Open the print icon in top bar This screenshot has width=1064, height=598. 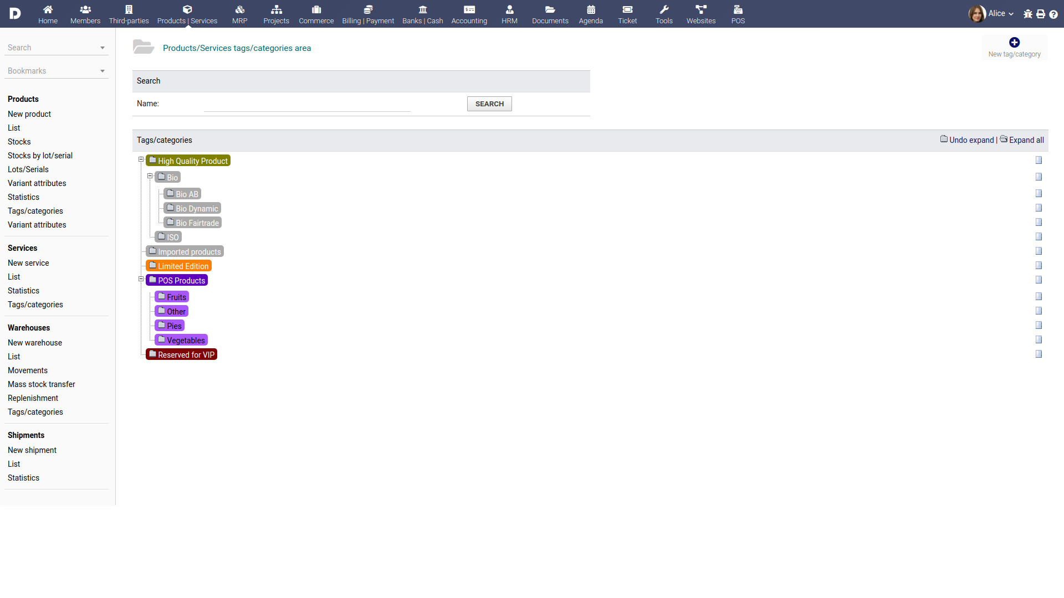pos(1041,14)
